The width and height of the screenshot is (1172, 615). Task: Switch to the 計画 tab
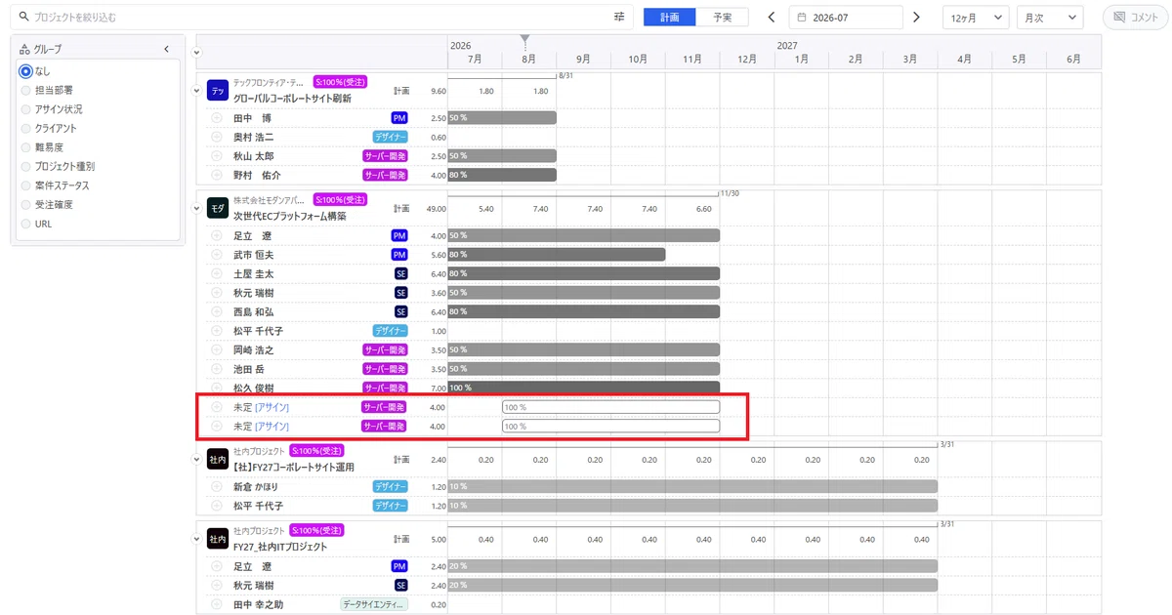click(x=670, y=18)
